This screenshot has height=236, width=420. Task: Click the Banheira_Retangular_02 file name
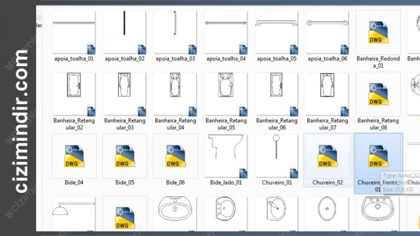click(x=74, y=124)
